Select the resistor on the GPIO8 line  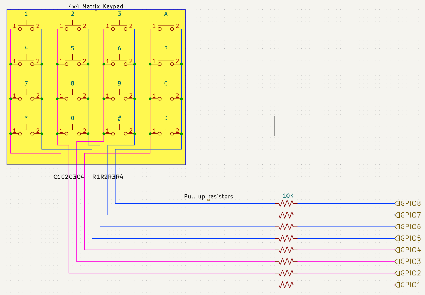point(286,203)
